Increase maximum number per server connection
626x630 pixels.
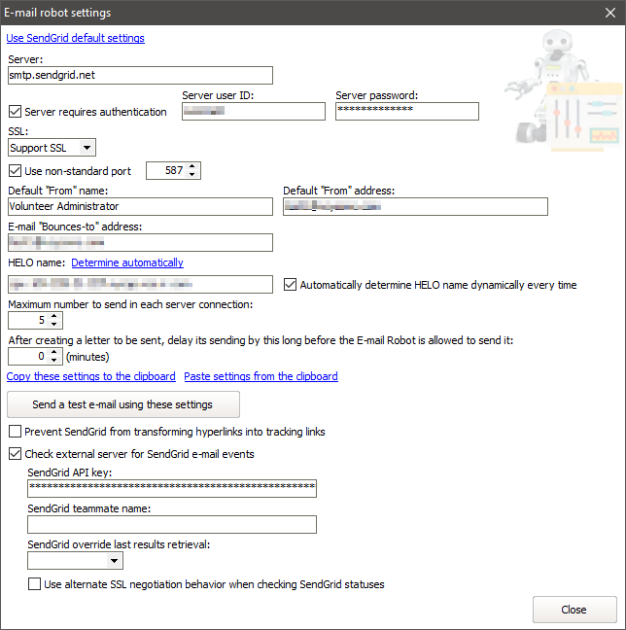click(54, 315)
